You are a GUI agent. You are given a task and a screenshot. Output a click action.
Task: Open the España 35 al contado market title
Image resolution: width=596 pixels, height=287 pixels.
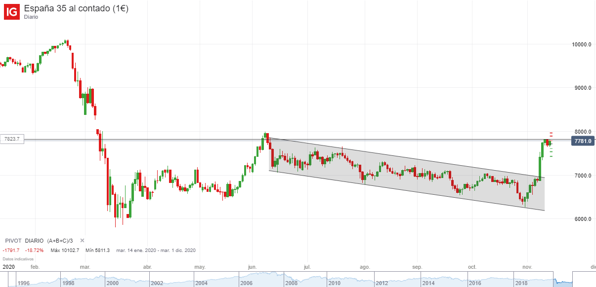tap(76, 8)
